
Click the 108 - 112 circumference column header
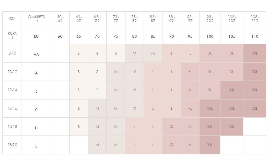255,19
